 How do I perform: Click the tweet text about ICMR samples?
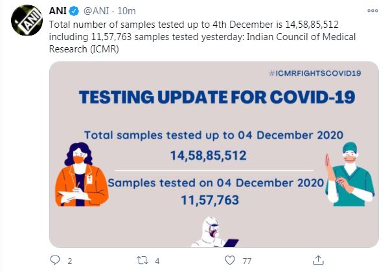click(x=202, y=37)
